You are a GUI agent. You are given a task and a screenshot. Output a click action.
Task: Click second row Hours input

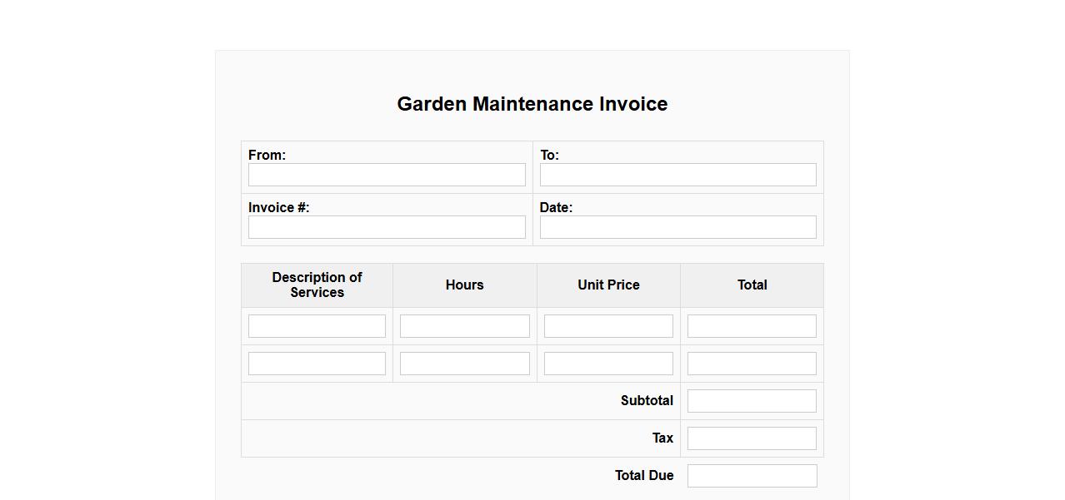point(464,364)
